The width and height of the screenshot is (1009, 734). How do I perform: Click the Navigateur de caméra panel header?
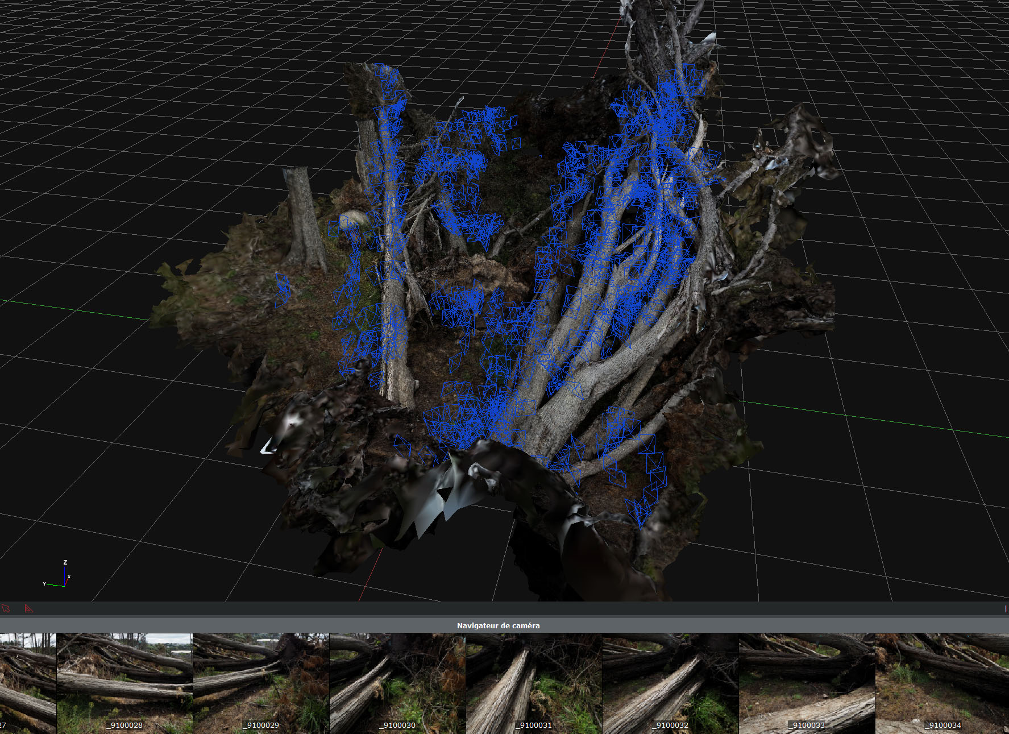tap(498, 625)
